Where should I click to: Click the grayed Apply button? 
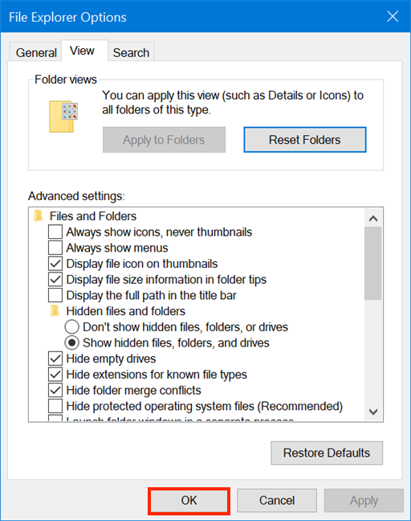tap(364, 500)
